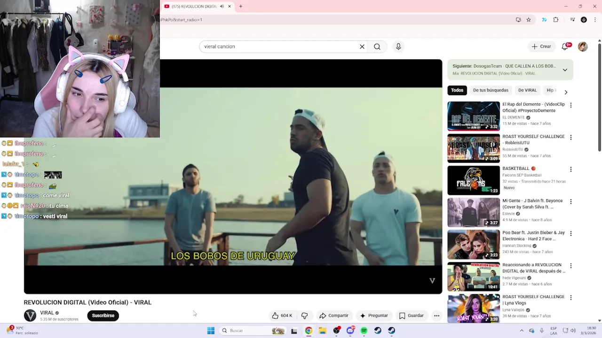The width and height of the screenshot is (602, 338).
Task: Dislike the video
Action: [304, 315]
